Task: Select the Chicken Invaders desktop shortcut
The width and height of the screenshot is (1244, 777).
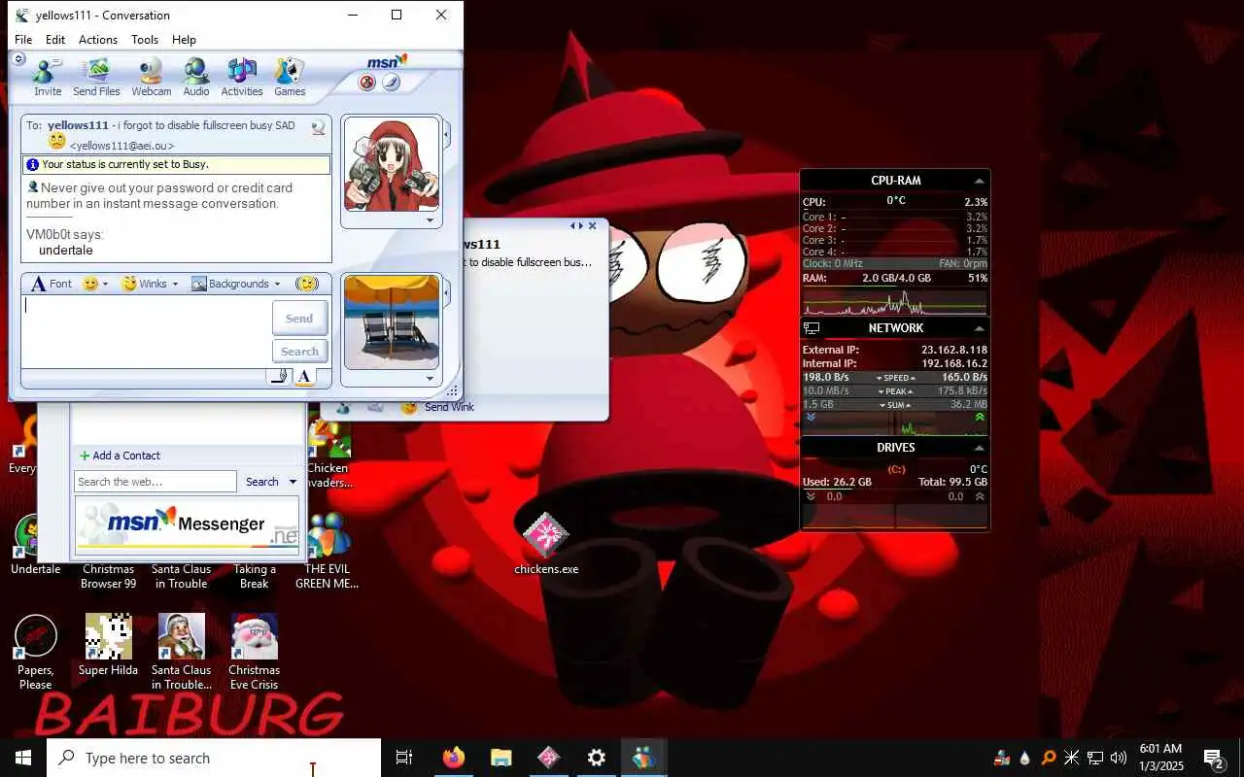Action: 328,452
